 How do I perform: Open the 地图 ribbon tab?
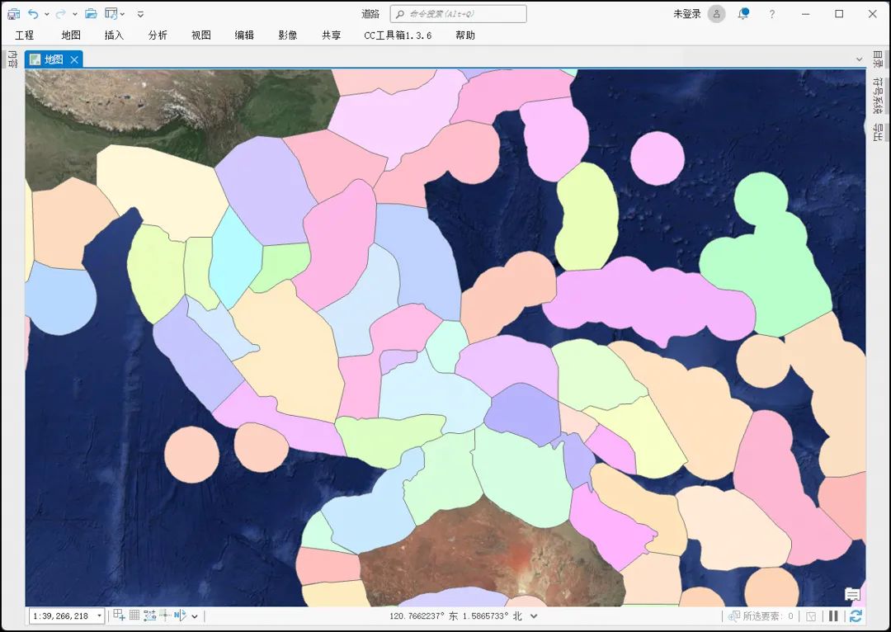point(71,35)
